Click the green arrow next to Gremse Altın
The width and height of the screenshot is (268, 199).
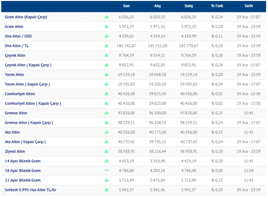click(x=107, y=113)
